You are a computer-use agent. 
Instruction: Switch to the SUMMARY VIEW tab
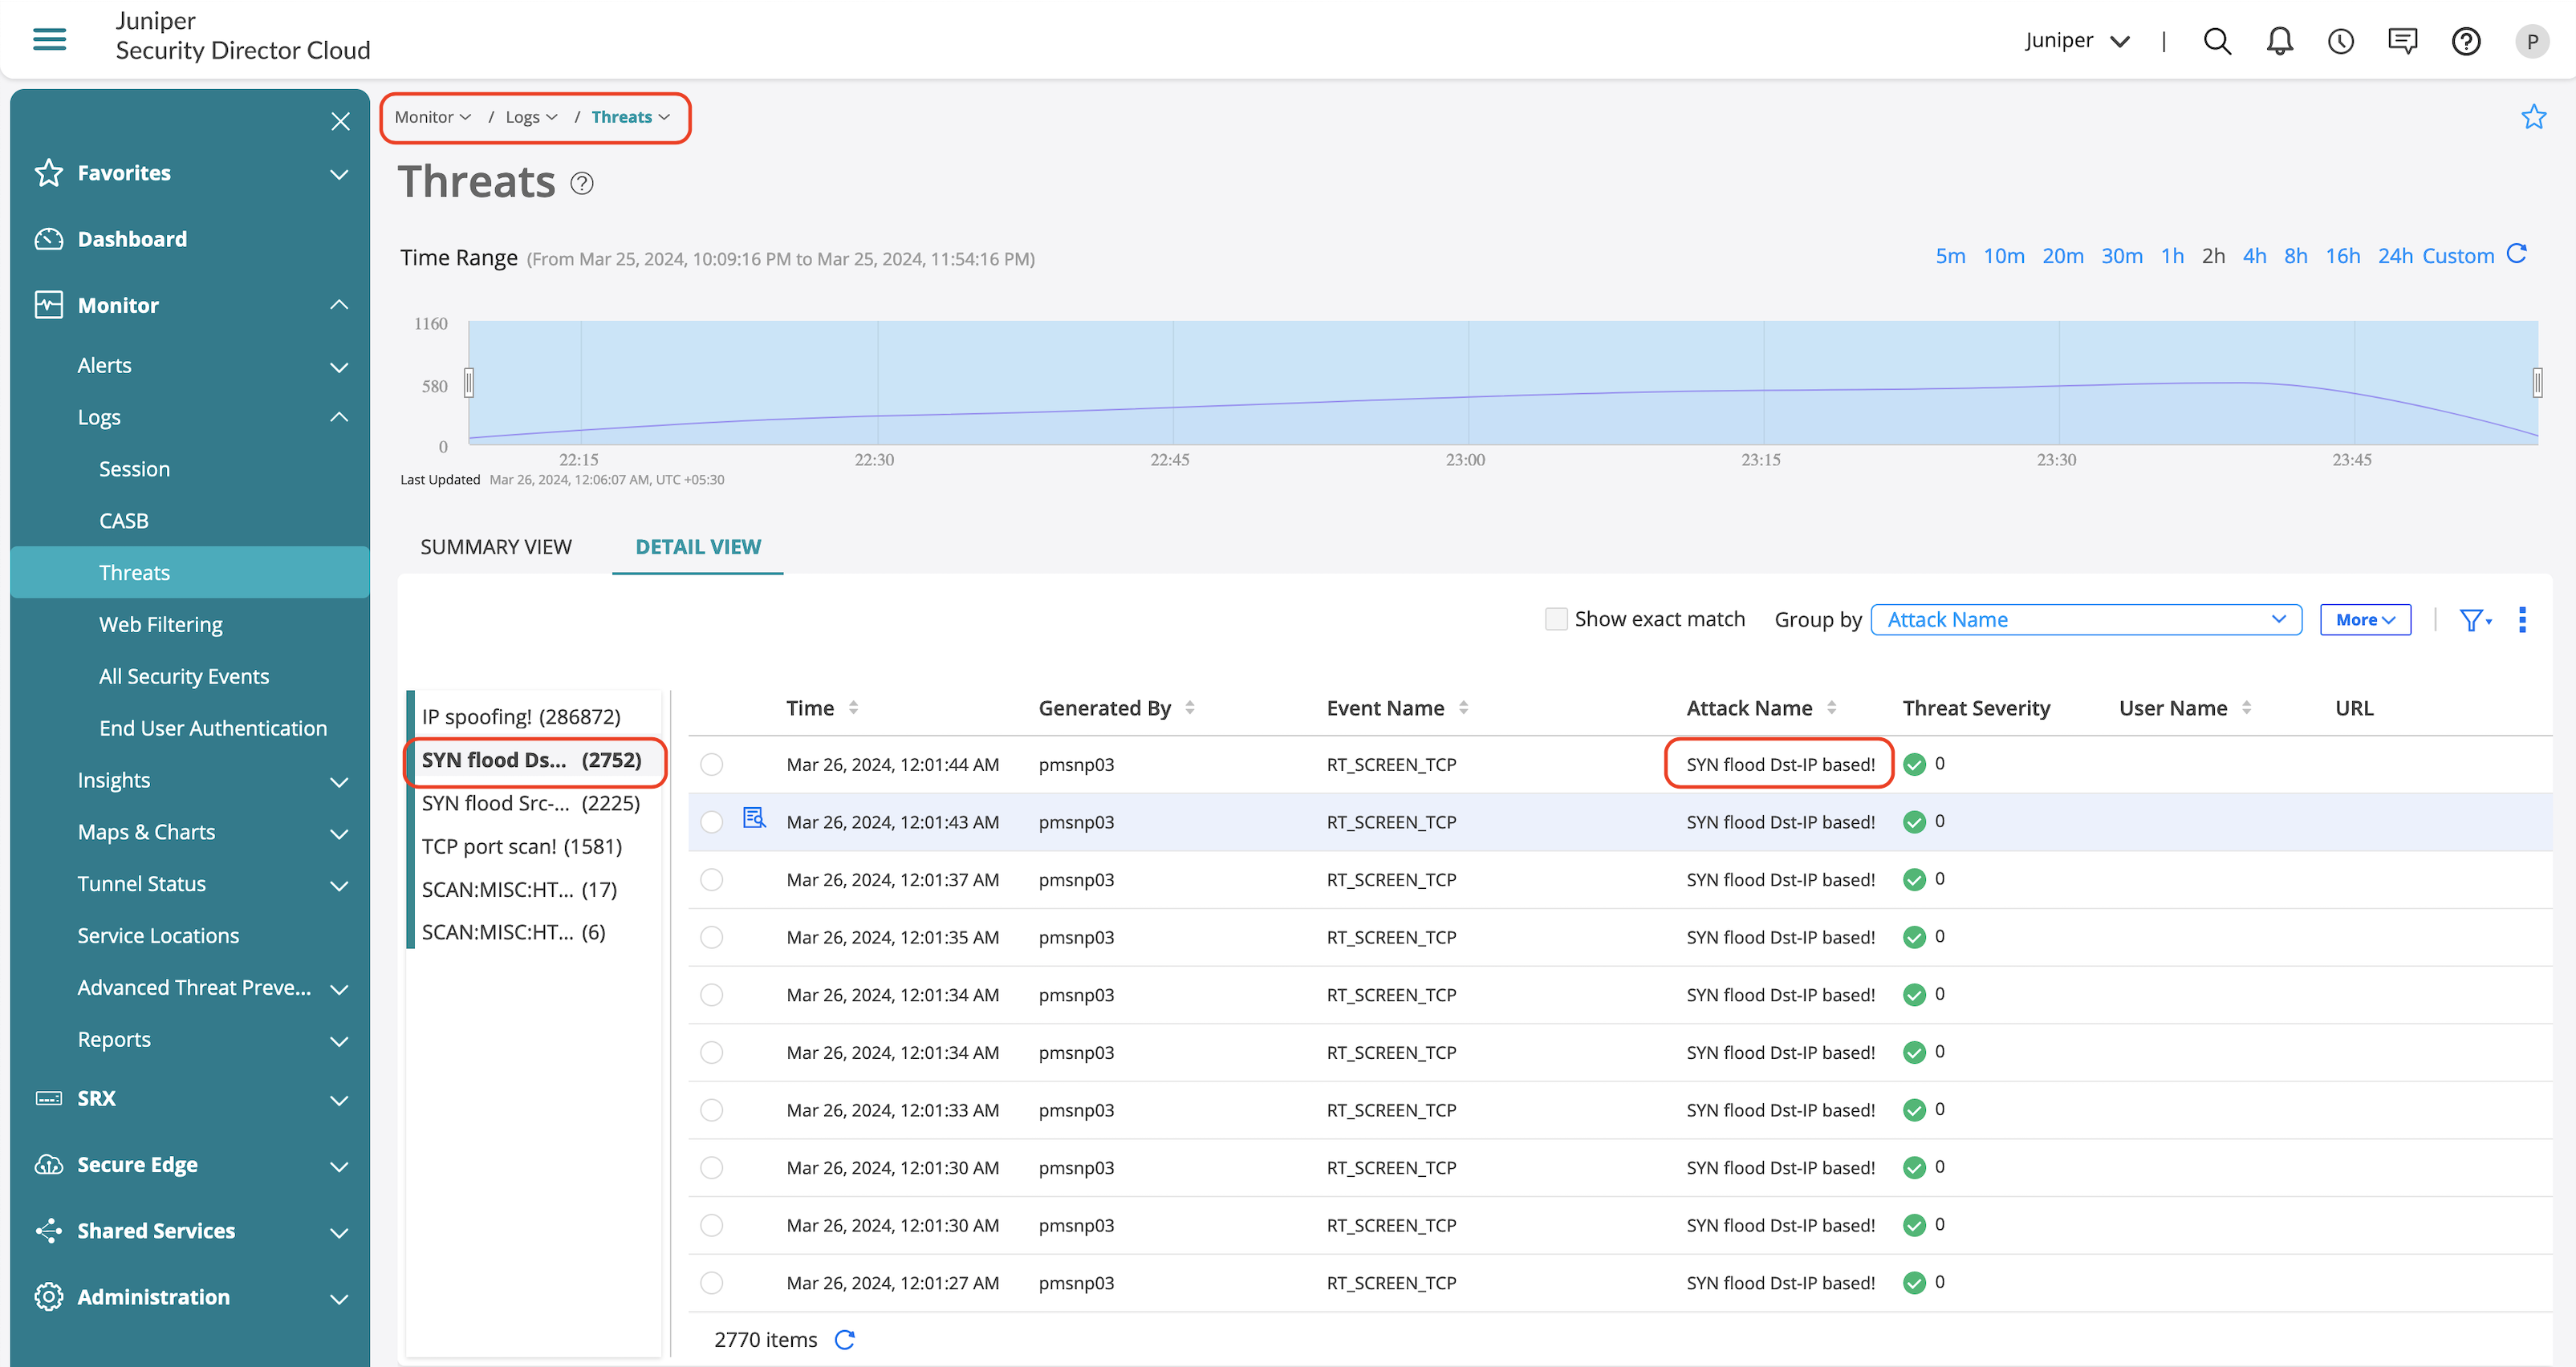[496, 547]
